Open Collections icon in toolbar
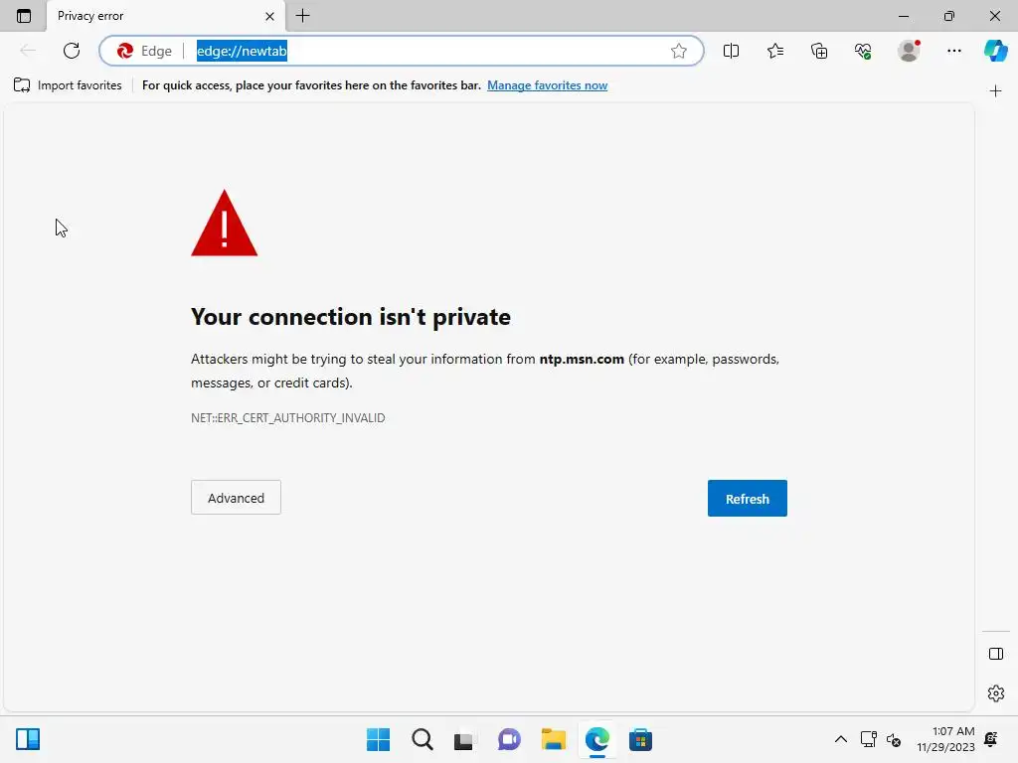The width and height of the screenshot is (1018, 763). pos(819,51)
